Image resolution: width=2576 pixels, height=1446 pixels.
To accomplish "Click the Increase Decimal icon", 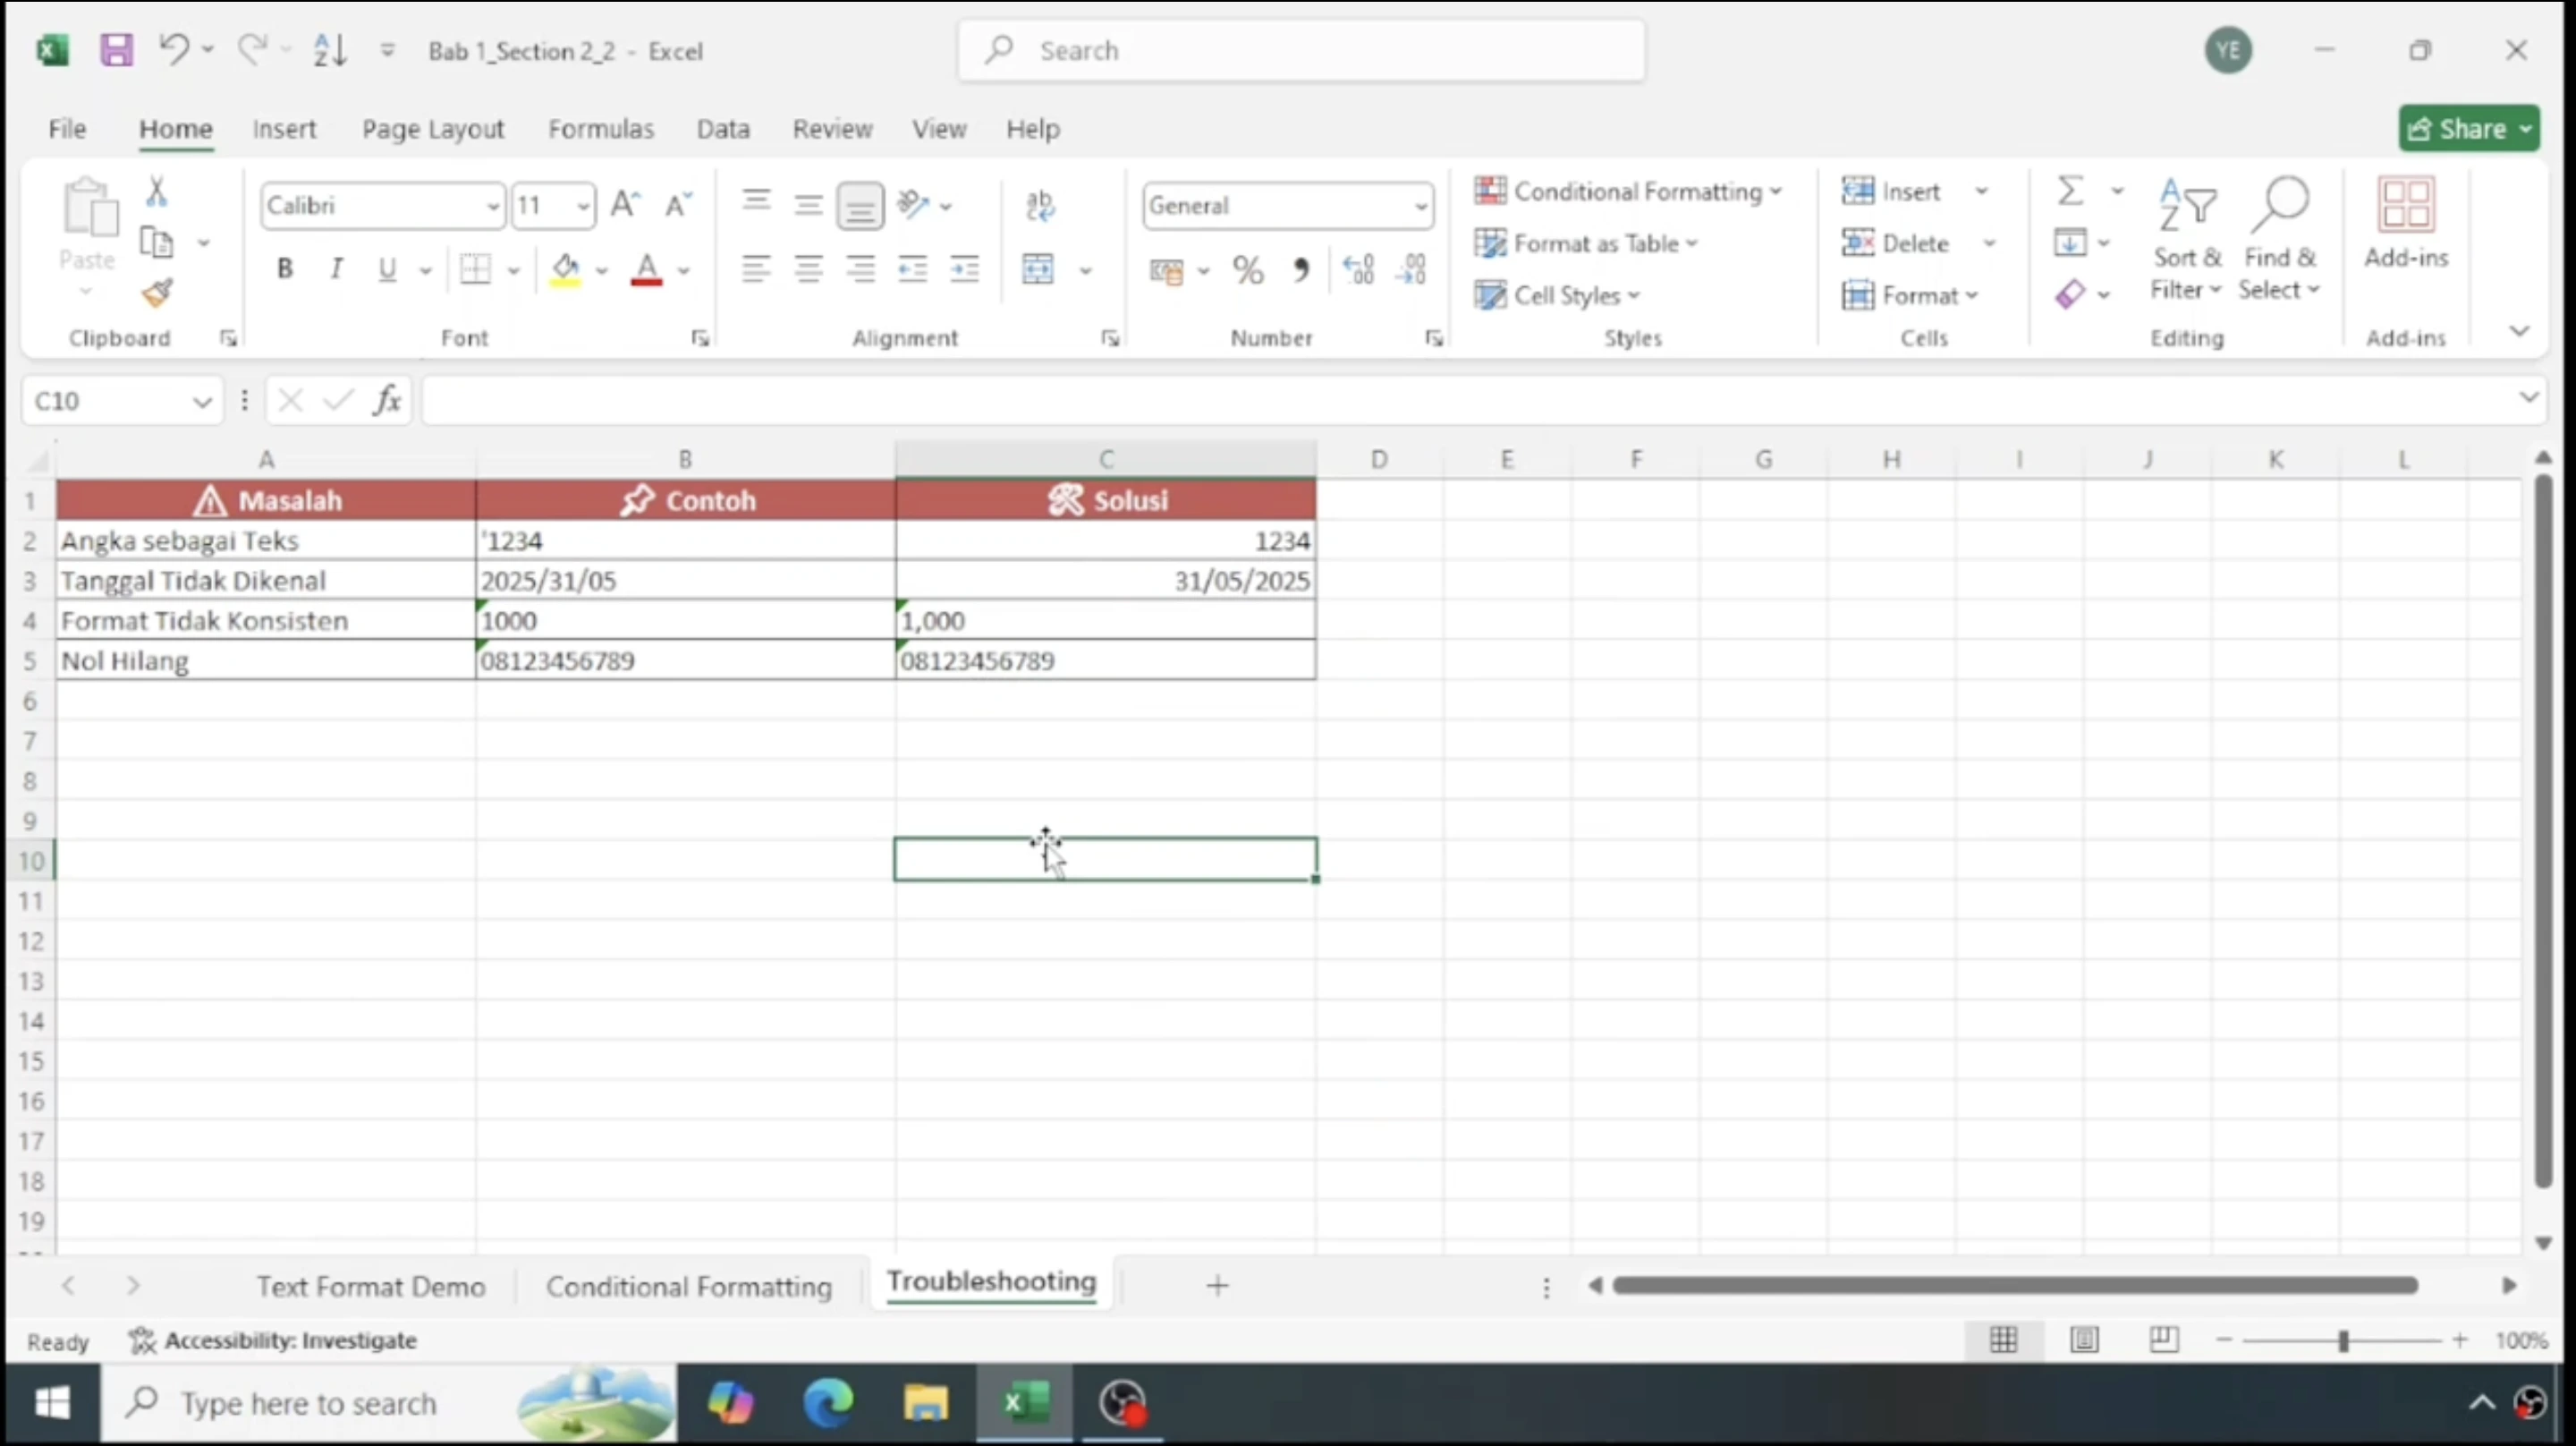I will tap(1358, 268).
